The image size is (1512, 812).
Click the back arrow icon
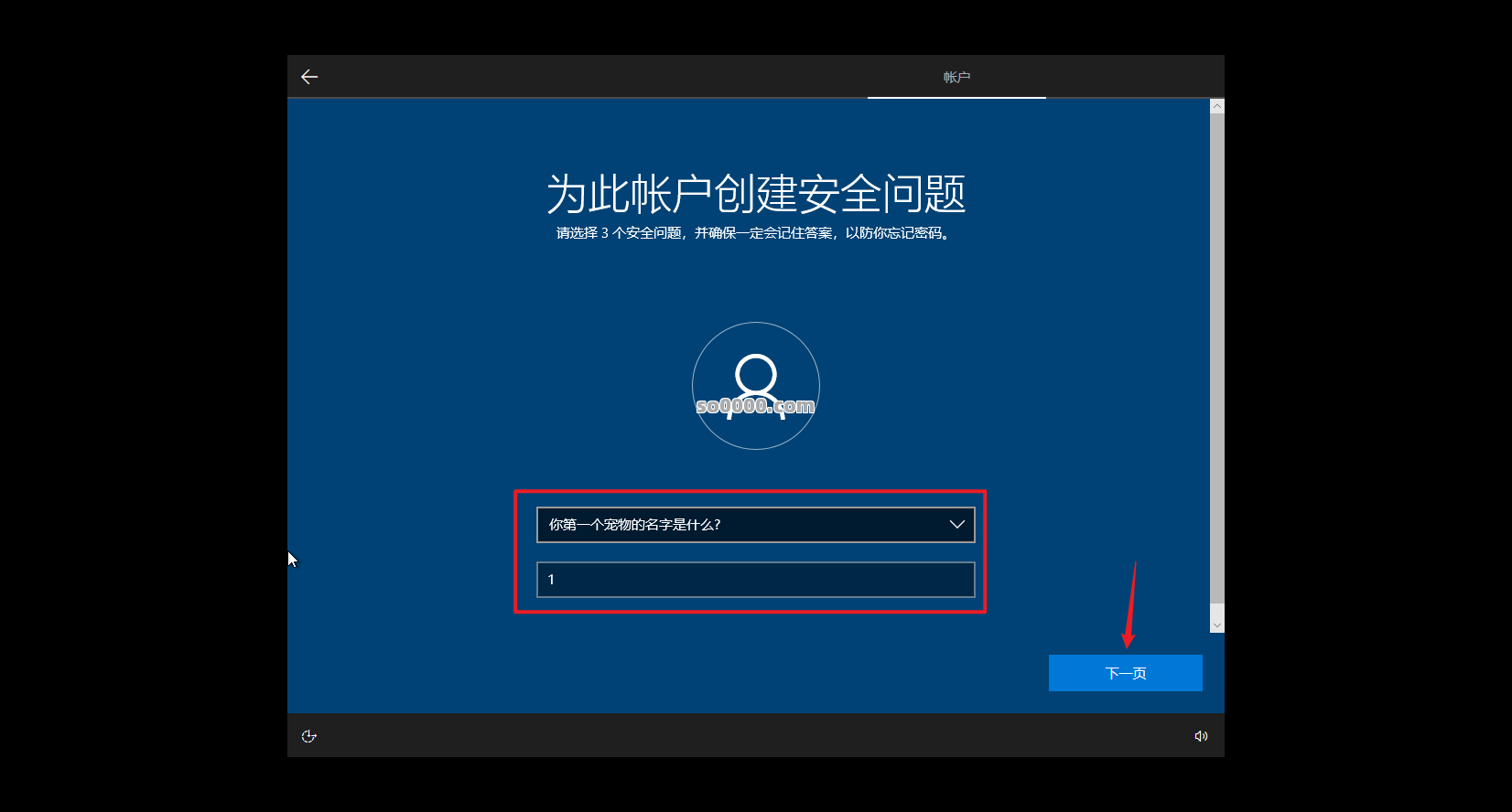point(309,77)
